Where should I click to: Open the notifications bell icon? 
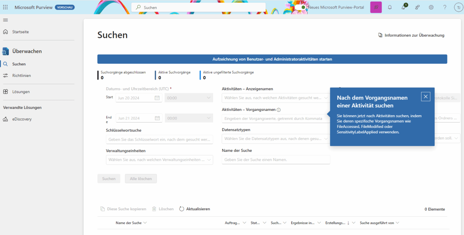(x=390, y=7)
